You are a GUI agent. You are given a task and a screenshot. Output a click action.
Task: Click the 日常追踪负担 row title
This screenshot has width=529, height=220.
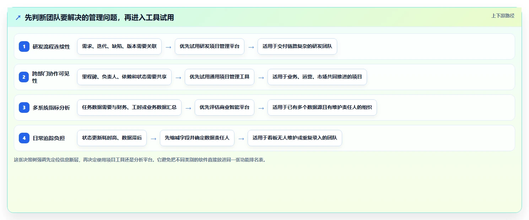coord(49,138)
